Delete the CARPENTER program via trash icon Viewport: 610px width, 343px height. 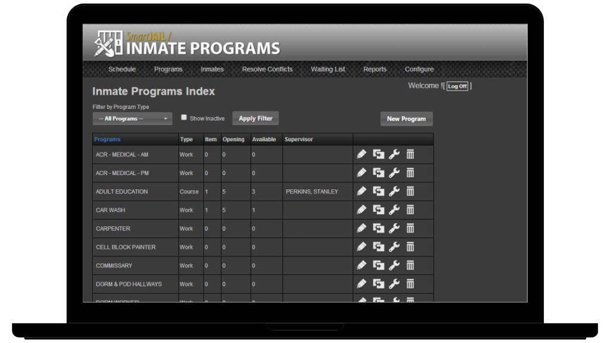(x=410, y=228)
